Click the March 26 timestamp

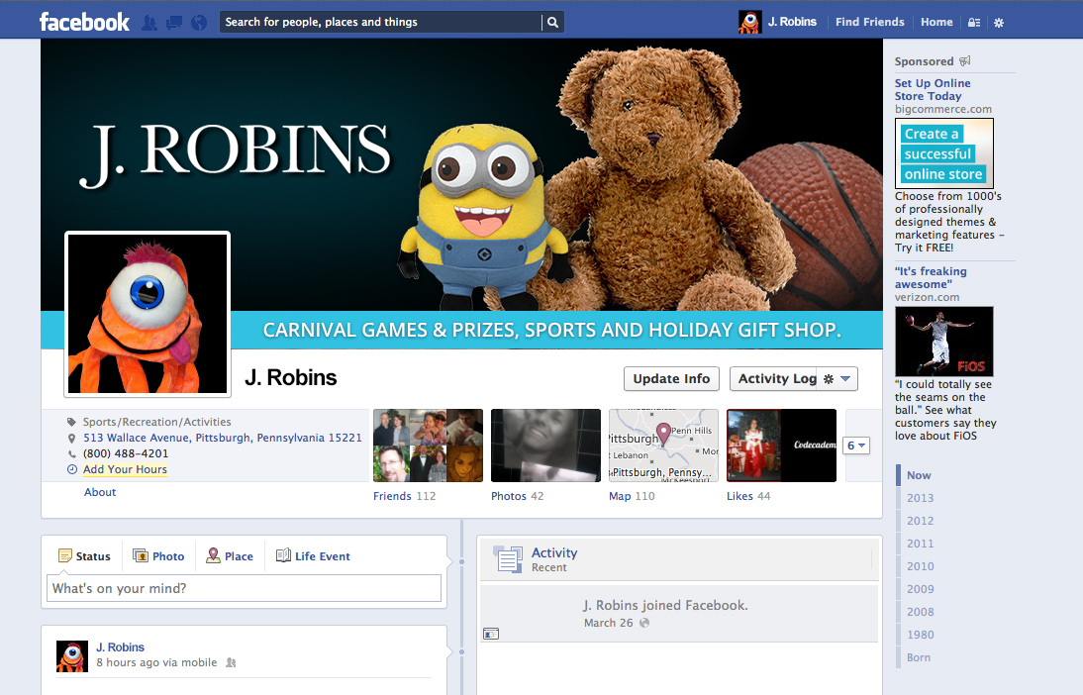[609, 623]
